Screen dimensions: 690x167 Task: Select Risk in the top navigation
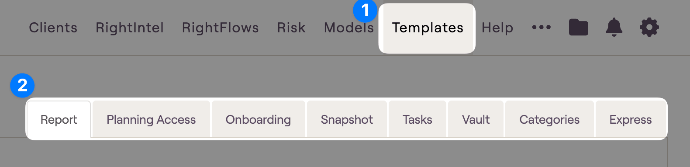pos(291,28)
